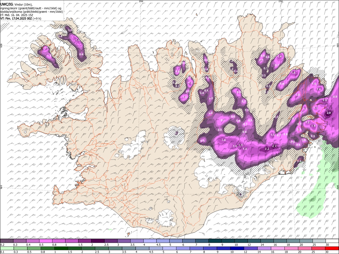Pick the light gray snow swatch labeled 25
The width and height of the screenshot is (339, 254).
click(x=319, y=241)
